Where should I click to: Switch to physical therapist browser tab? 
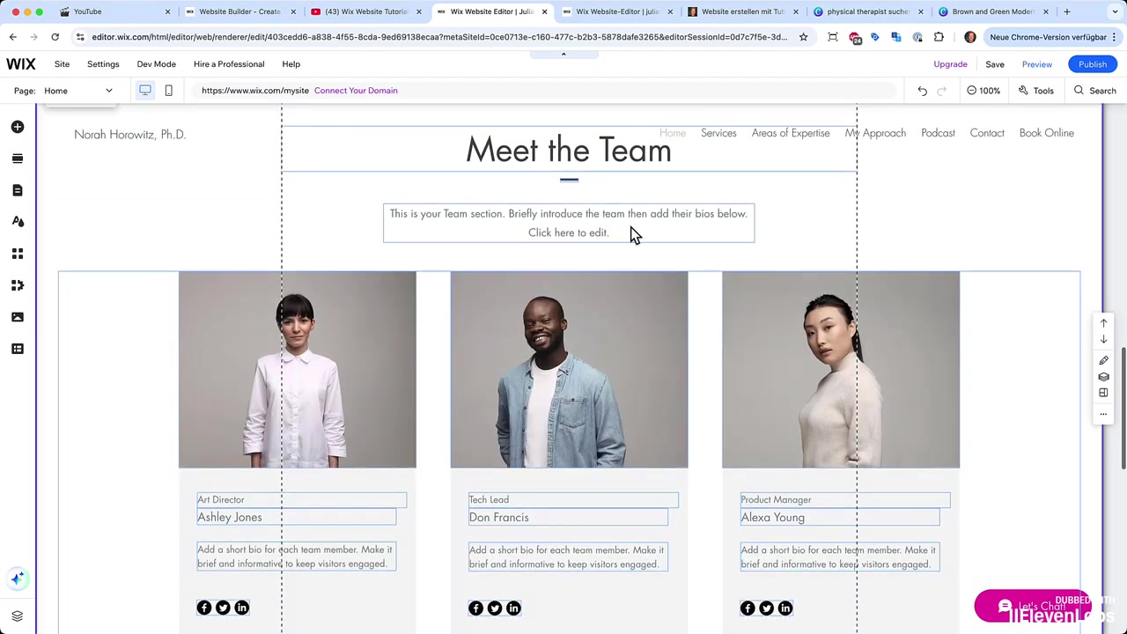(866, 11)
